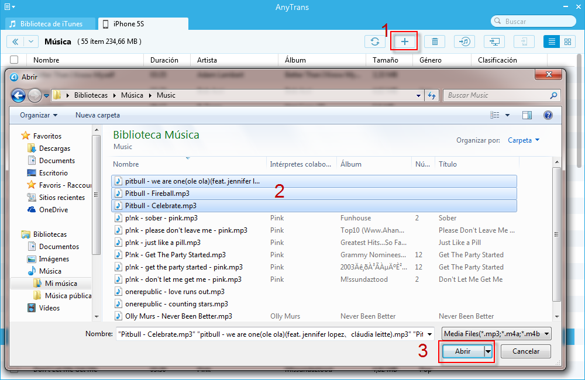This screenshot has width=585, height=380.
Task: Click the help question mark icon
Action: (x=548, y=115)
